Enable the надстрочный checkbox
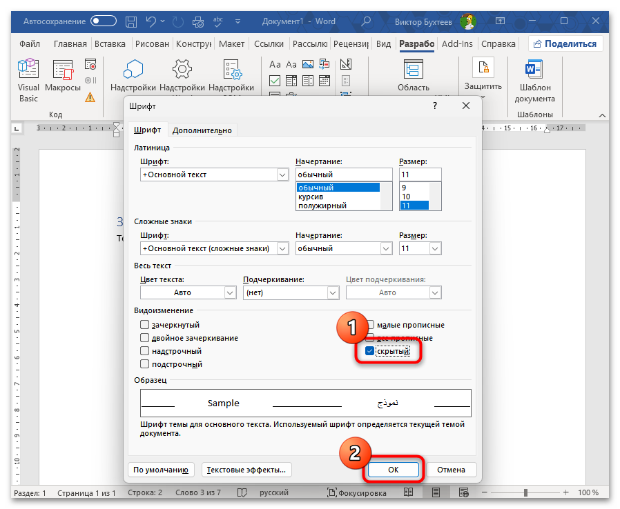The height and width of the screenshot is (509, 620). pyautogui.click(x=145, y=351)
